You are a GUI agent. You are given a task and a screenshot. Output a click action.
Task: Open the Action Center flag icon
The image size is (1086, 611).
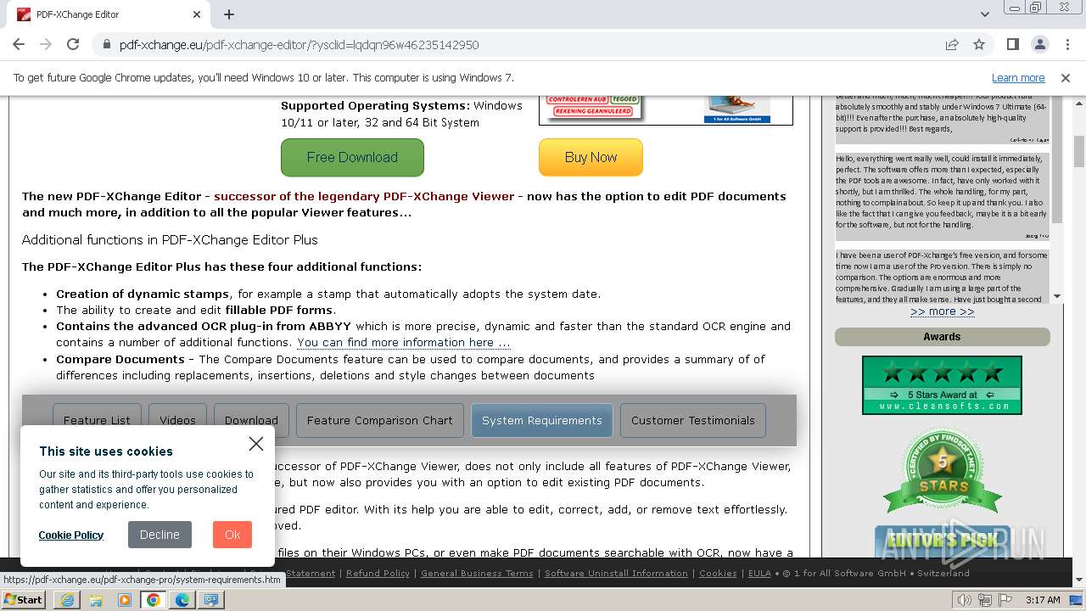[x=1004, y=600]
